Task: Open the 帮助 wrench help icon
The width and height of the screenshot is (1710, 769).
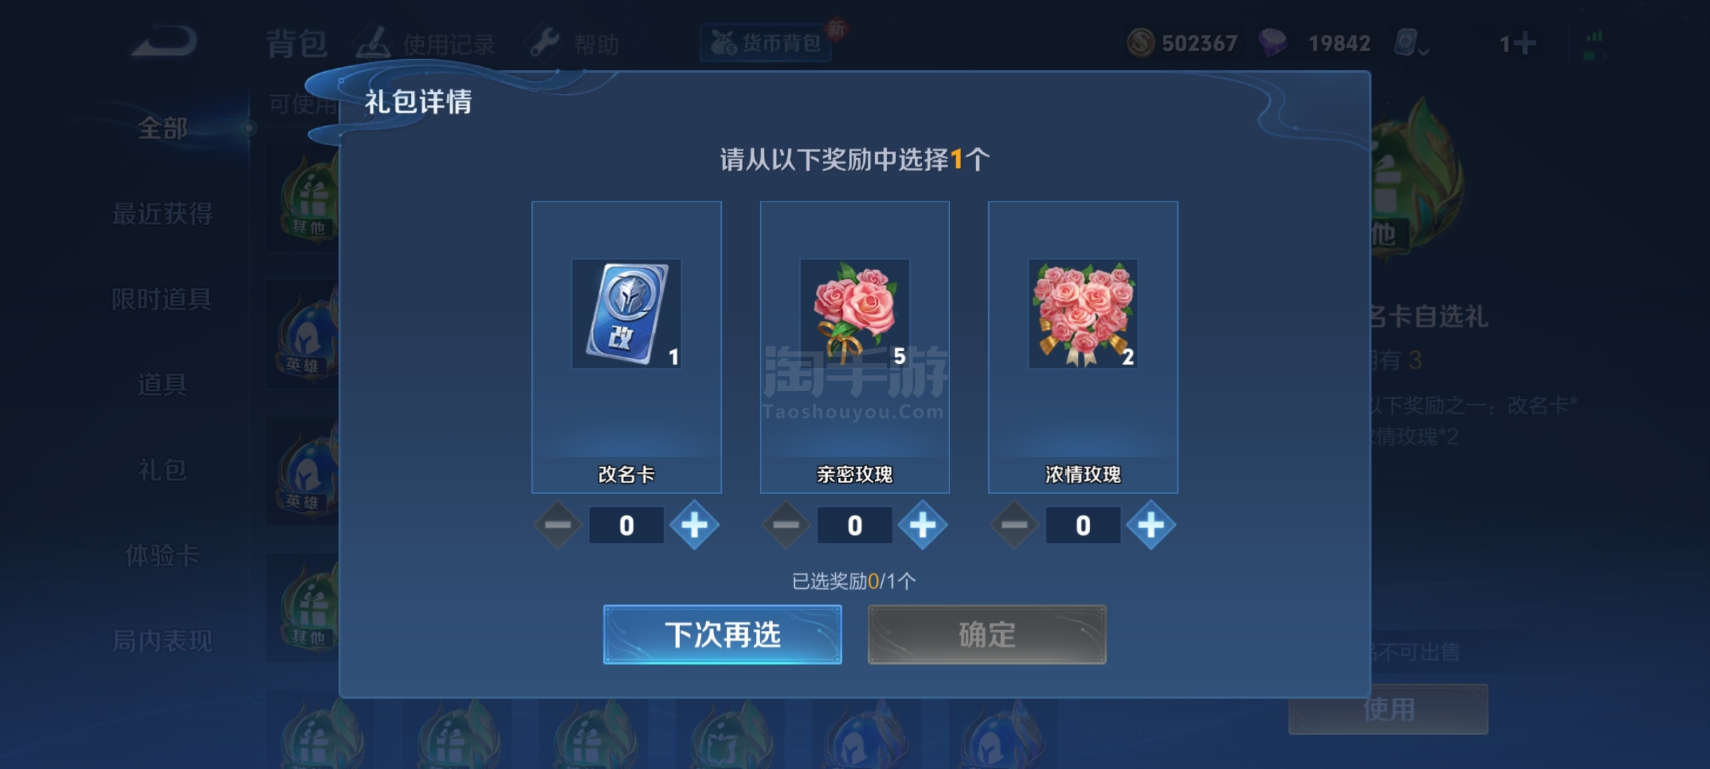Action: 544,43
